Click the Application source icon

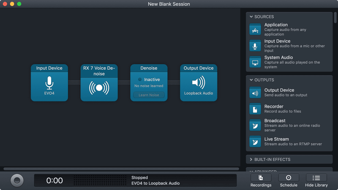tap(255, 29)
